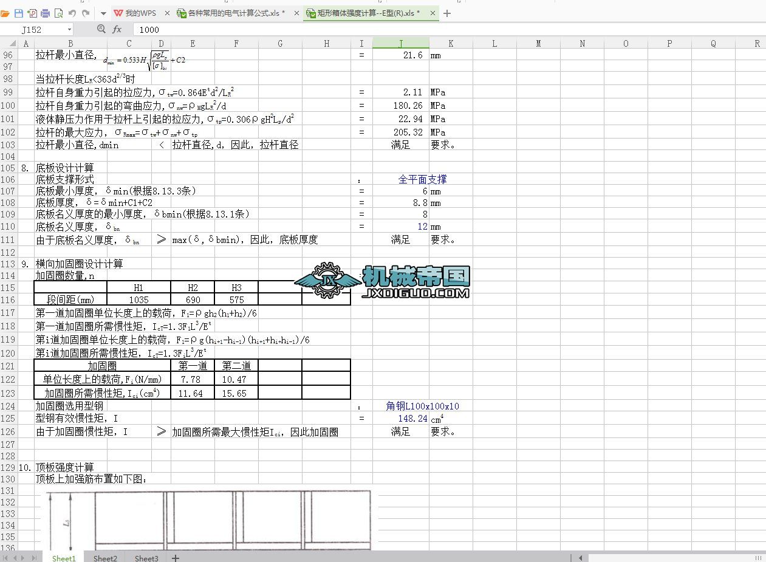
Task: Close the 我的WPS tab
Action: [x=168, y=13]
